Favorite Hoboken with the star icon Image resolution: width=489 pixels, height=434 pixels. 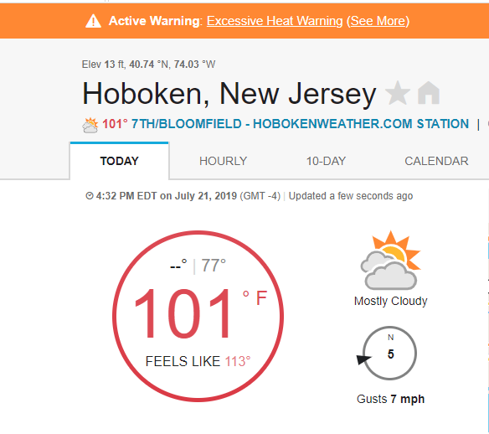coord(398,93)
